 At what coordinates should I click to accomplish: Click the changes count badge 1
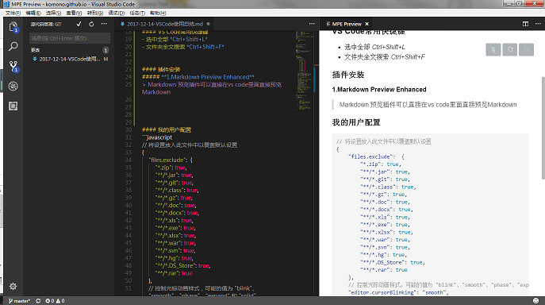[x=106, y=50]
